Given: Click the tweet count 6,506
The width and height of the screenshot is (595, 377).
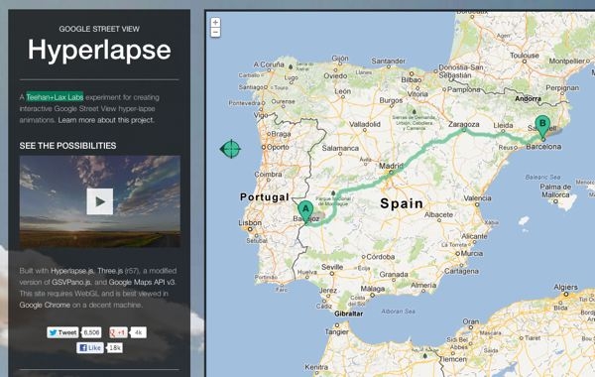Looking at the screenshot, I should [x=92, y=332].
